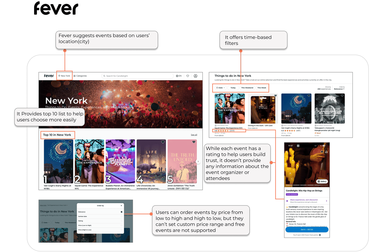Select the Today filter on the listing page
The height and width of the screenshot is (252, 383).
[x=233, y=88]
